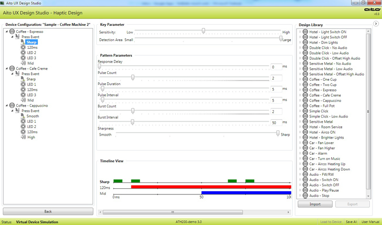Click the arrow icon at the Design Library panel's top right
Image resolution: width=382 pixels, height=225 pixels.
click(376, 23)
